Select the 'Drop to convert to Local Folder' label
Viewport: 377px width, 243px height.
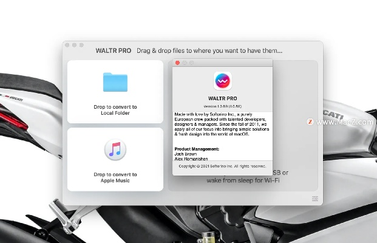click(x=115, y=110)
